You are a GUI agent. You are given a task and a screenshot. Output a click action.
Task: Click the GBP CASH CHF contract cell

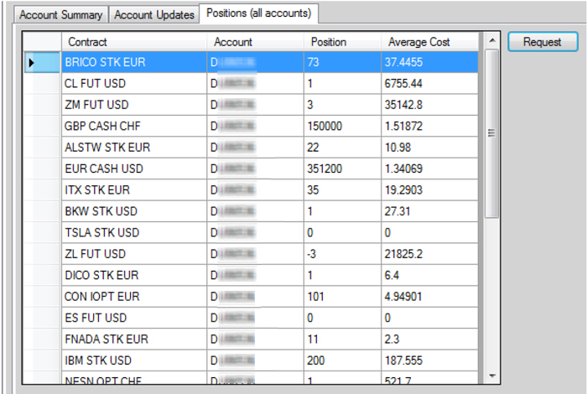tap(133, 126)
